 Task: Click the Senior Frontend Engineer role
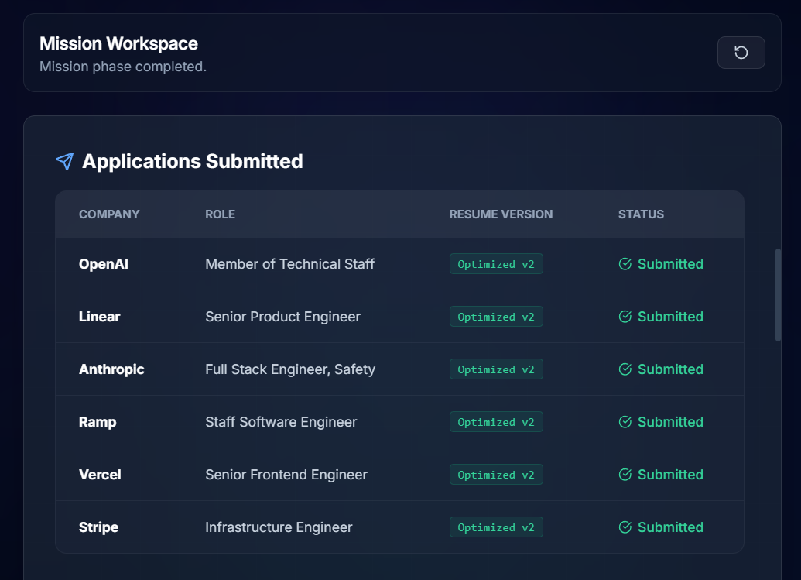tap(286, 475)
